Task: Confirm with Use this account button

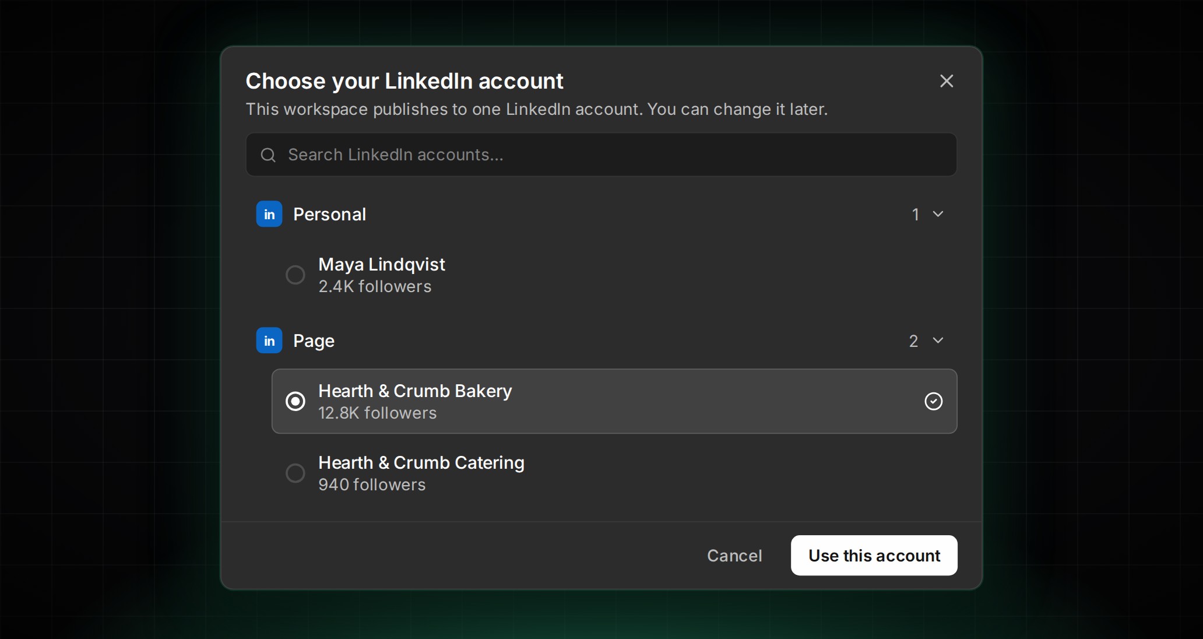Action: [x=874, y=556]
